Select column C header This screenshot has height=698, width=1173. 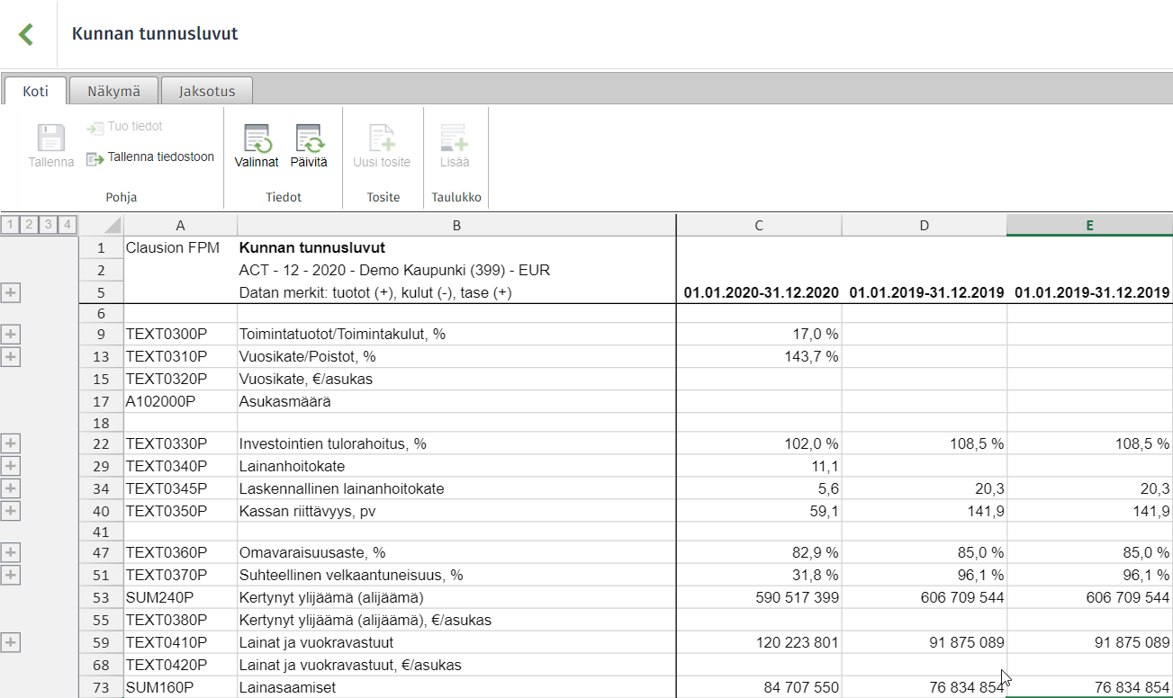(759, 225)
